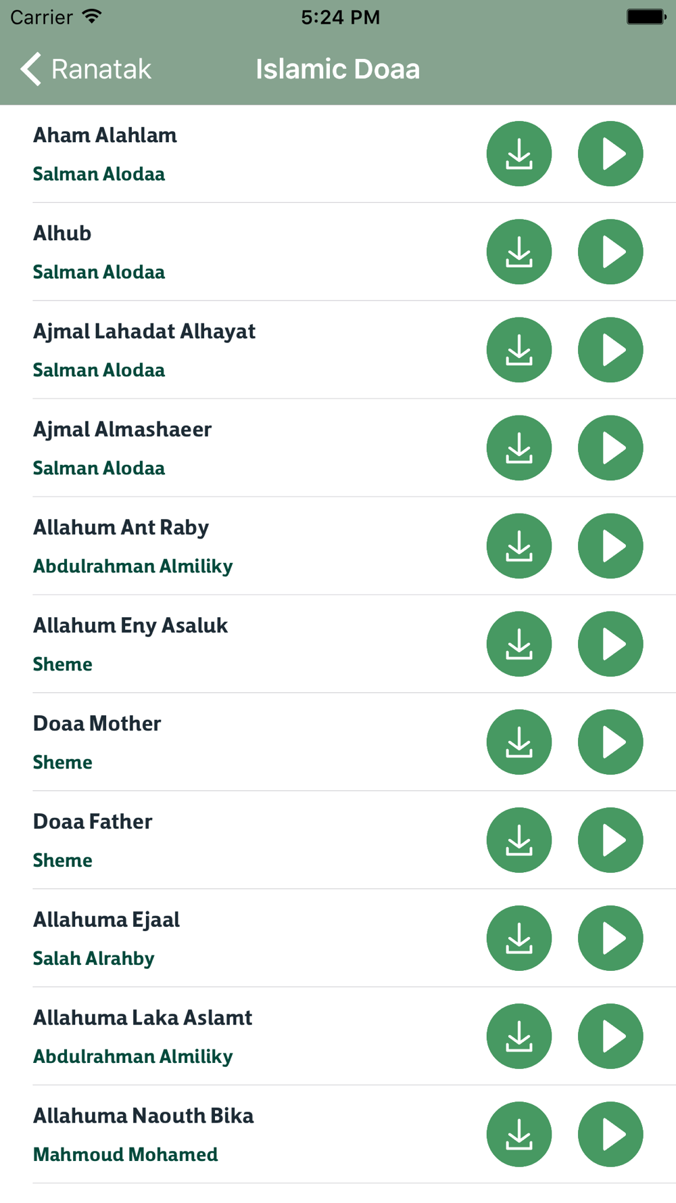676x1203 pixels.
Task: Open the Alhub list entry title
Action: coord(62,233)
